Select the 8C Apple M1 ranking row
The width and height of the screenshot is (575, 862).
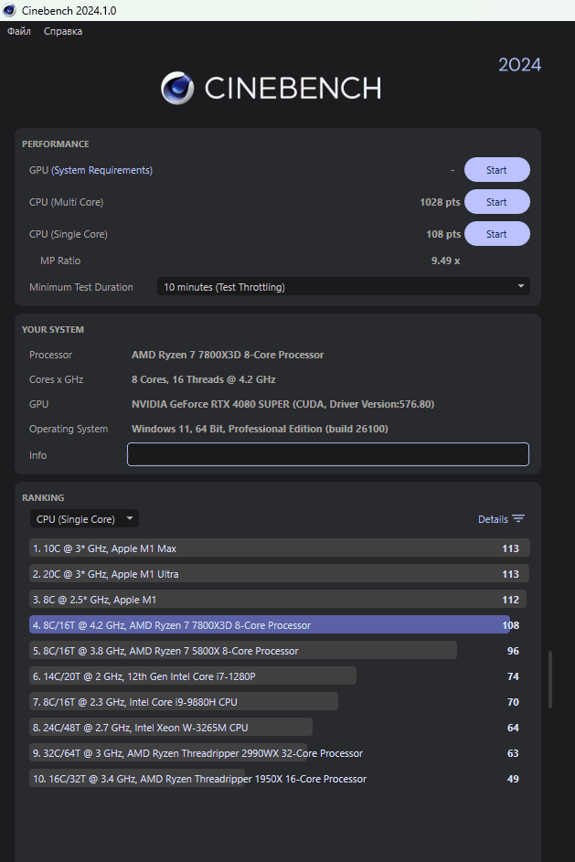(279, 600)
